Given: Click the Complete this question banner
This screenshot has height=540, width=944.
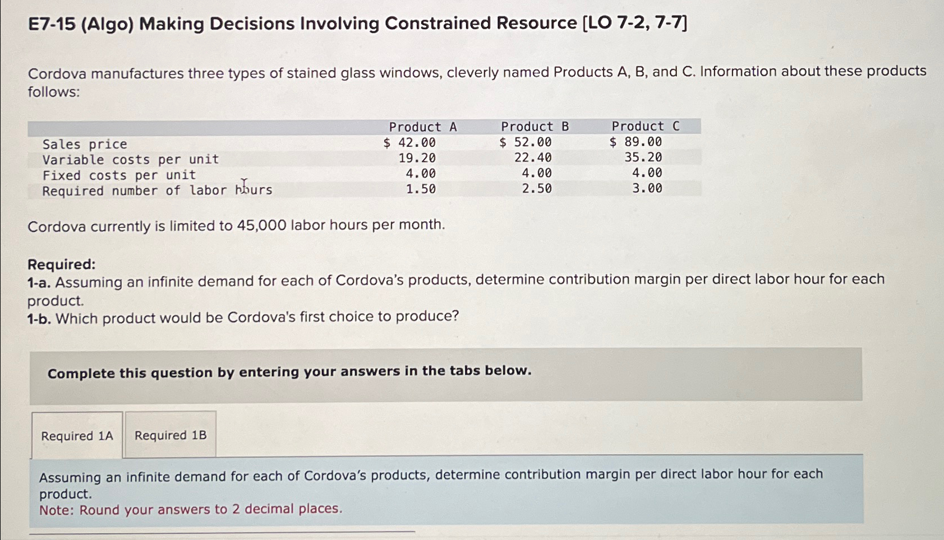Looking at the screenshot, I should [289, 372].
